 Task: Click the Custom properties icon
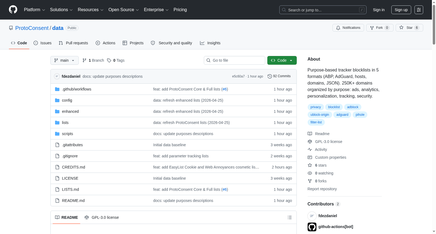(x=310, y=157)
